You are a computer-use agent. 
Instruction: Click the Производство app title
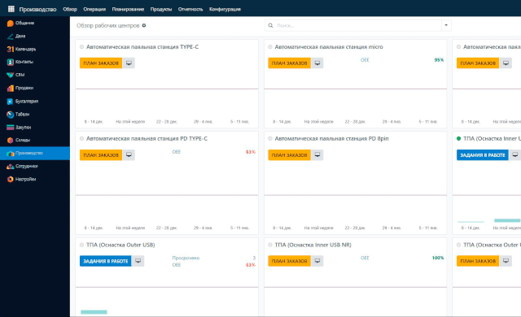tap(37, 9)
